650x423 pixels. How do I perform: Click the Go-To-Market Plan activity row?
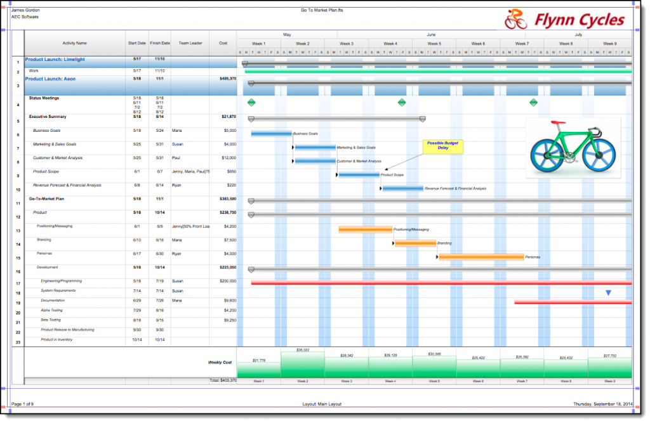pos(48,198)
